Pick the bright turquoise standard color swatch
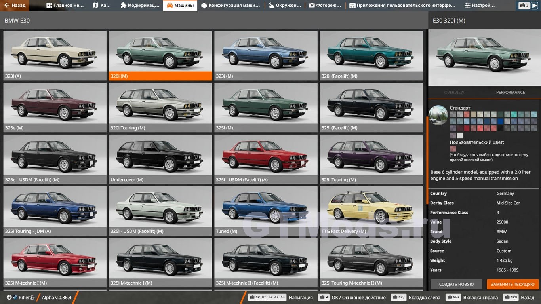541x304 pixels. click(514, 114)
